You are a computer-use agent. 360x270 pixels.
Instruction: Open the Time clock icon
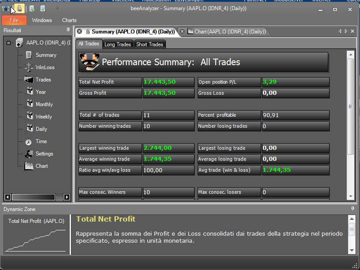coord(29,142)
